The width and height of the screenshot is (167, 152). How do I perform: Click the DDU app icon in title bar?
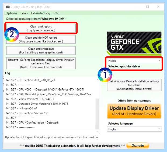(8, 7)
